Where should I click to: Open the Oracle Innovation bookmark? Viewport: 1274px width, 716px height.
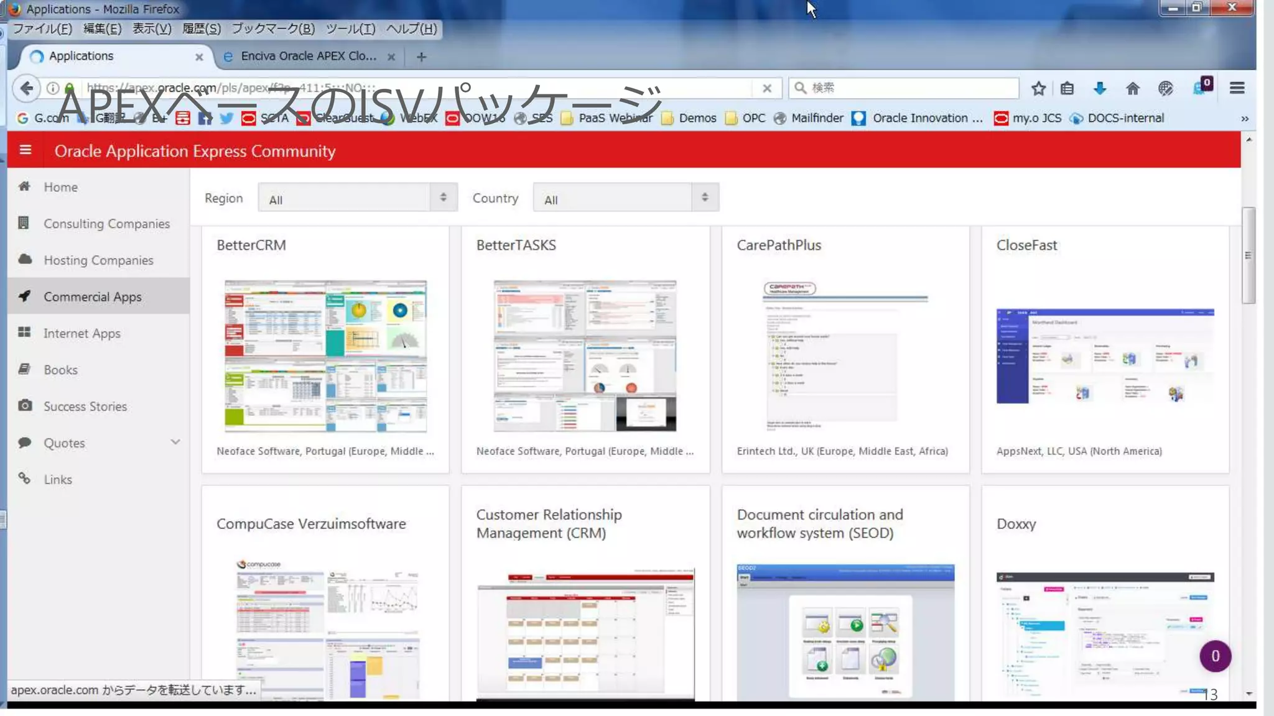click(x=918, y=118)
